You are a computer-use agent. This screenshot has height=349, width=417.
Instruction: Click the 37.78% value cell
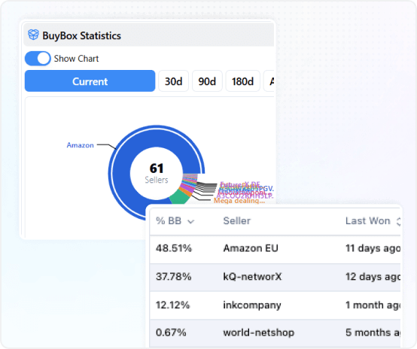pyautogui.click(x=173, y=277)
